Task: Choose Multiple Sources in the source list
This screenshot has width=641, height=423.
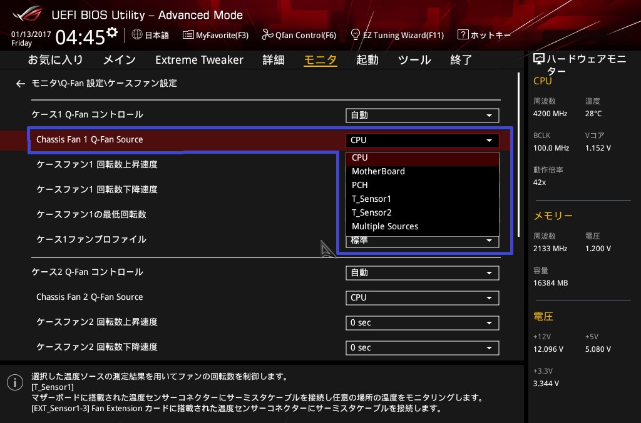Action: [423, 226]
